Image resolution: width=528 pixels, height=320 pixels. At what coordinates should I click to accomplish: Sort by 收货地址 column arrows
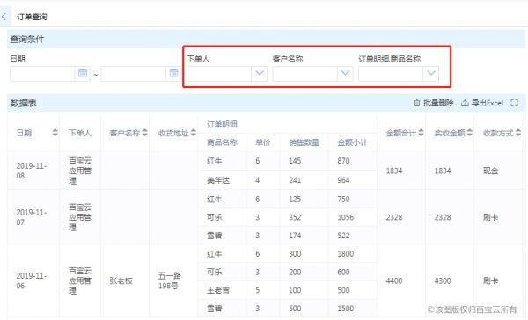click(194, 133)
